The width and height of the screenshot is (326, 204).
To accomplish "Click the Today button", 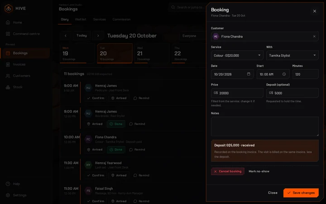I will 81,36.
